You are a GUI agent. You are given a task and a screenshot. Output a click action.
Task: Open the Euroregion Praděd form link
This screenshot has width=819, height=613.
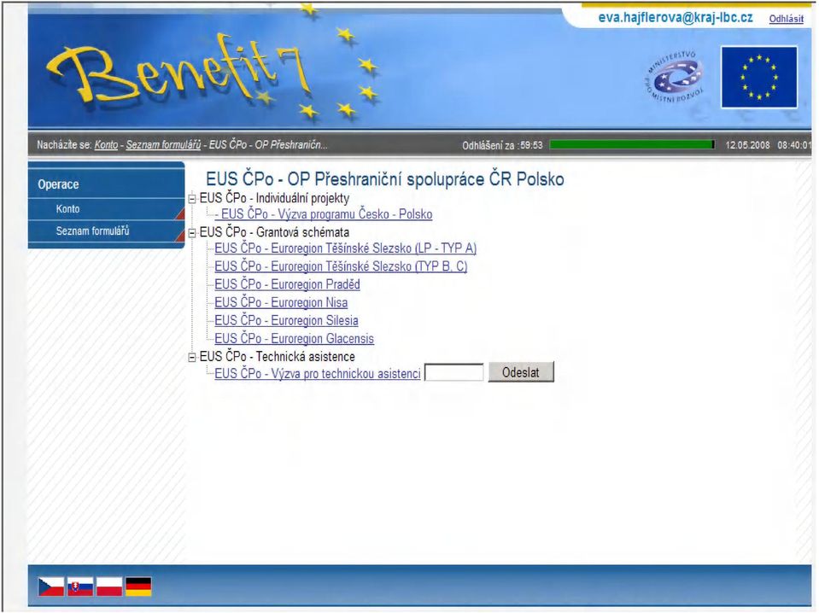(x=287, y=284)
